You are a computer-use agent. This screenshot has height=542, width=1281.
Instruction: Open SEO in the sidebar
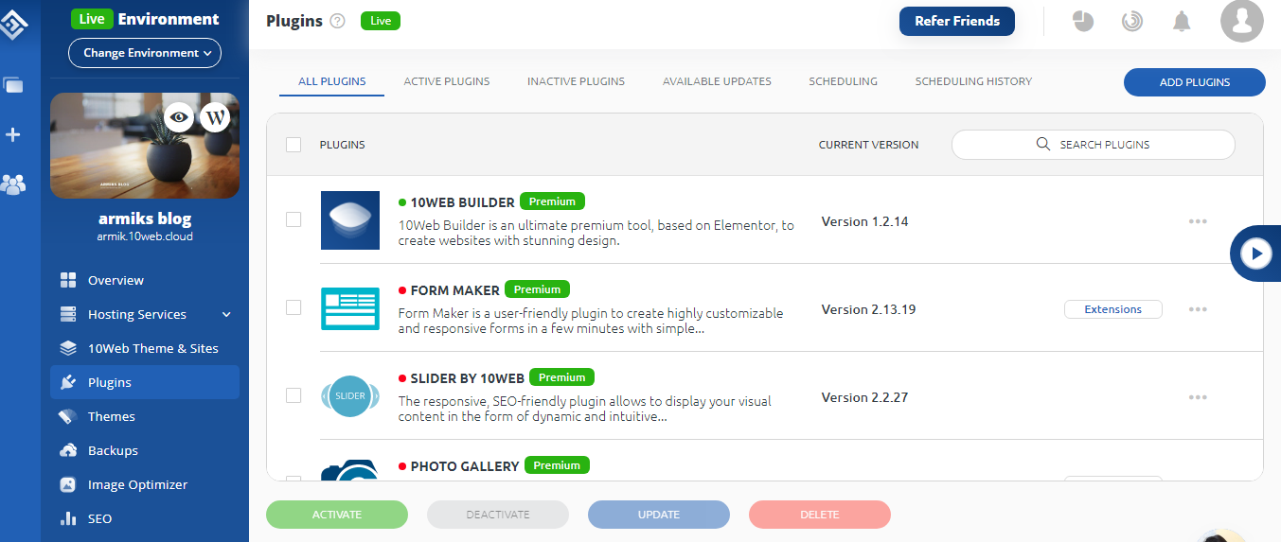tap(145, 518)
